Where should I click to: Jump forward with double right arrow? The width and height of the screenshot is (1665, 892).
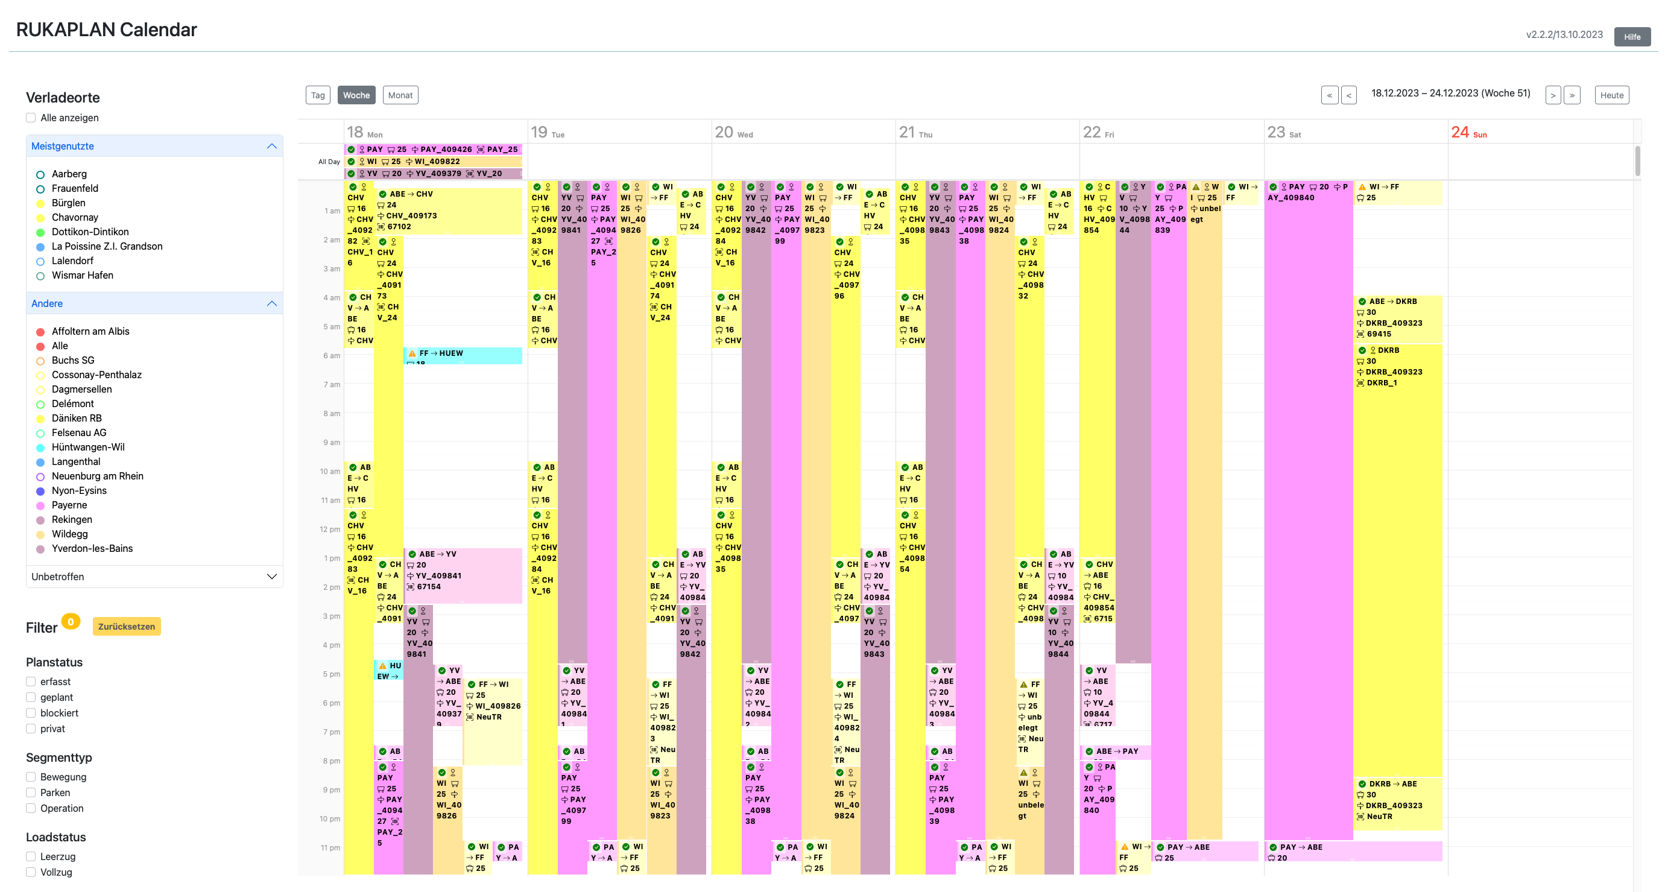[x=1572, y=95]
